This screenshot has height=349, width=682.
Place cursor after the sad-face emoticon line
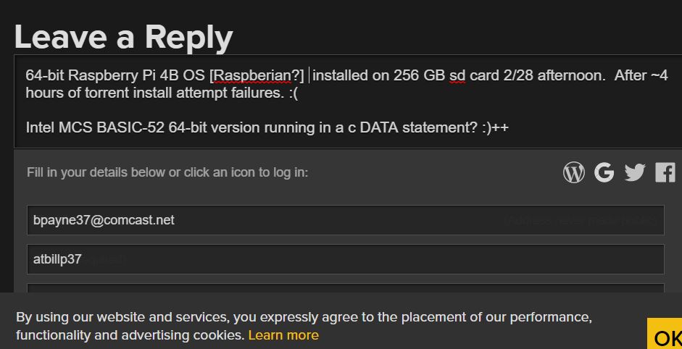click(x=299, y=93)
